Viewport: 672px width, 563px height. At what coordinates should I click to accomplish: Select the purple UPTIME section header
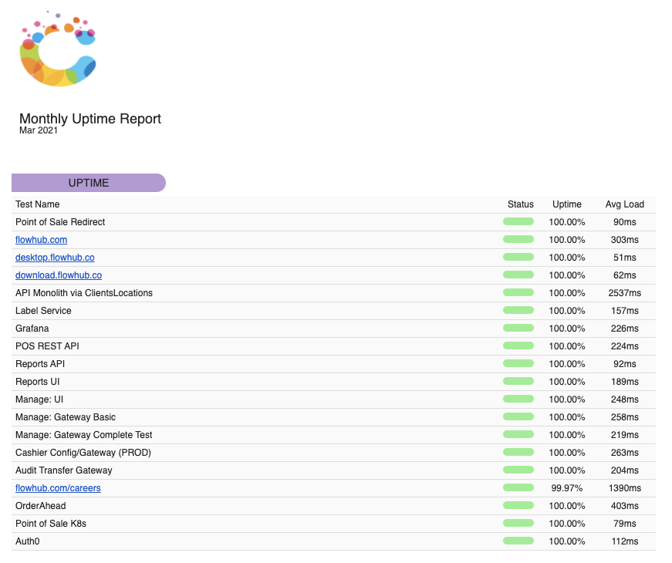tap(89, 183)
